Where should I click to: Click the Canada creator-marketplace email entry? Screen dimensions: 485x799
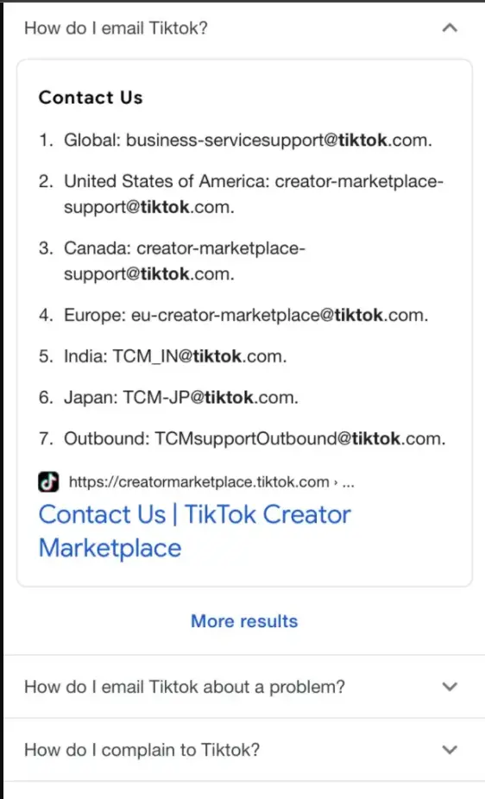185,261
